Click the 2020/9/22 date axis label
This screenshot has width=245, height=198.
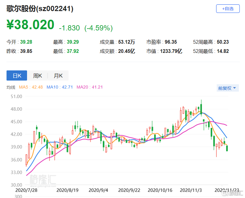[129, 190]
